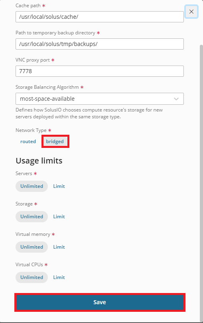
Task: Choose Limit for Storage
Action: 59,217
